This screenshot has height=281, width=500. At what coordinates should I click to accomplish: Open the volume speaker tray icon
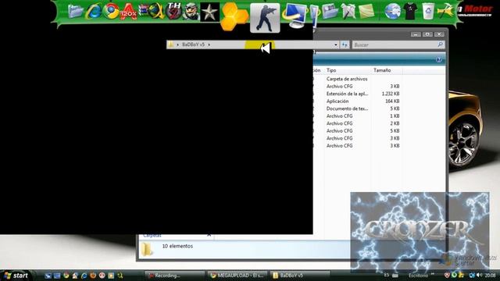pos(479,275)
